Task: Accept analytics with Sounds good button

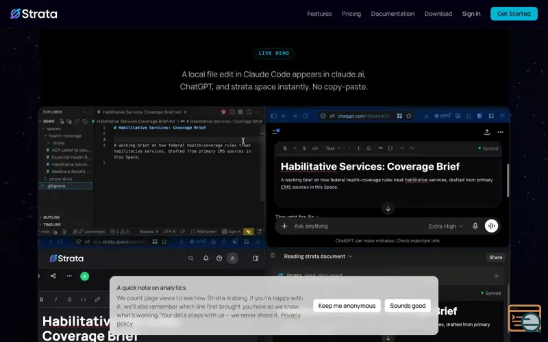Action: point(408,306)
